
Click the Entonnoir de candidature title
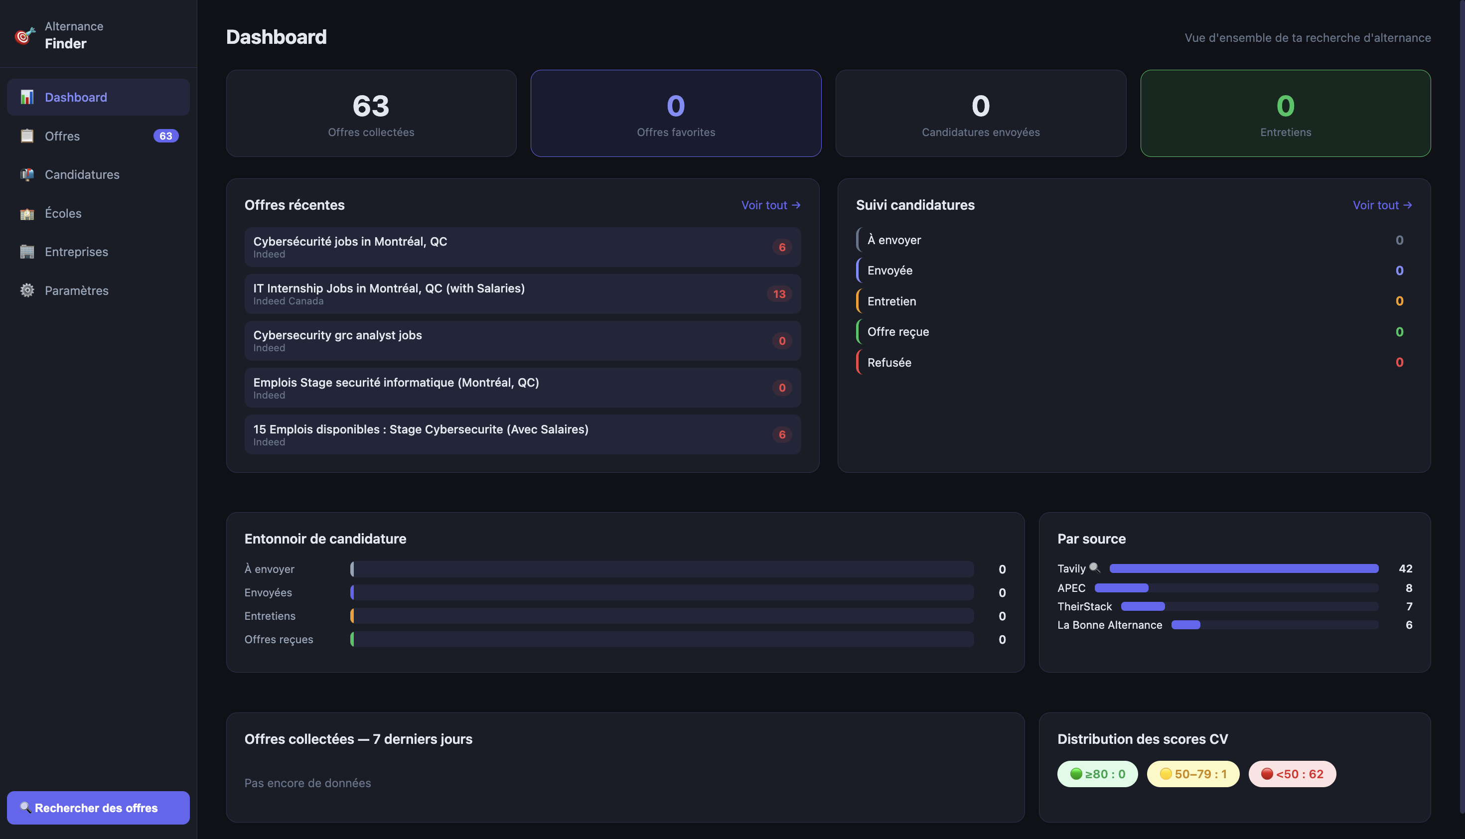coord(325,539)
